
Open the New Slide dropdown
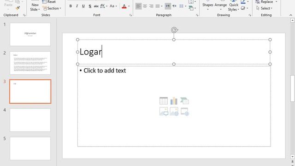click(35, 7)
